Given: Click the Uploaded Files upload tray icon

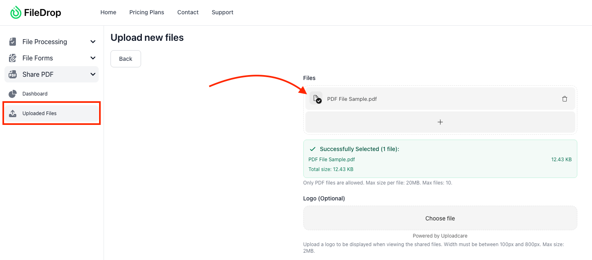Looking at the screenshot, I should pos(13,113).
